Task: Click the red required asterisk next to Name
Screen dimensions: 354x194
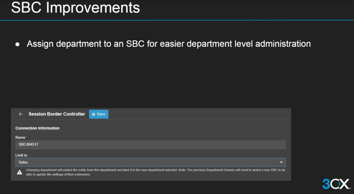Action: click(26, 137)
